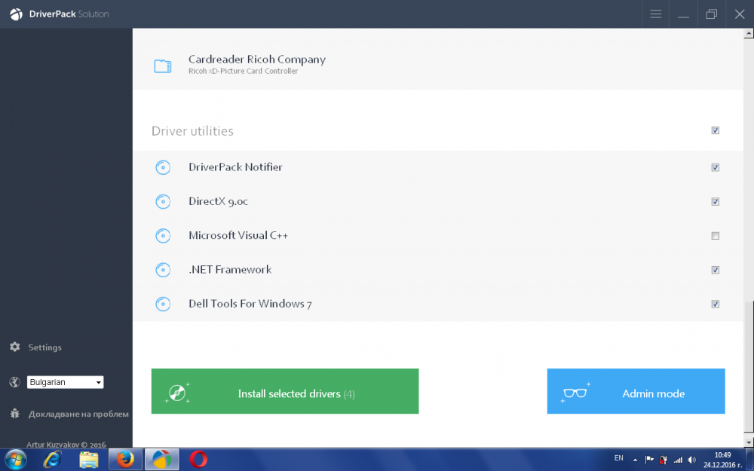Click the Докладване на проблем link
Image resolution: width=754 pixels, height=471 pixels.
click(78, 414)
